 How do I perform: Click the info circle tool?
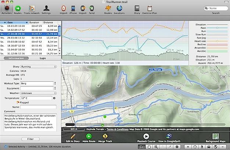coord(177,147)
